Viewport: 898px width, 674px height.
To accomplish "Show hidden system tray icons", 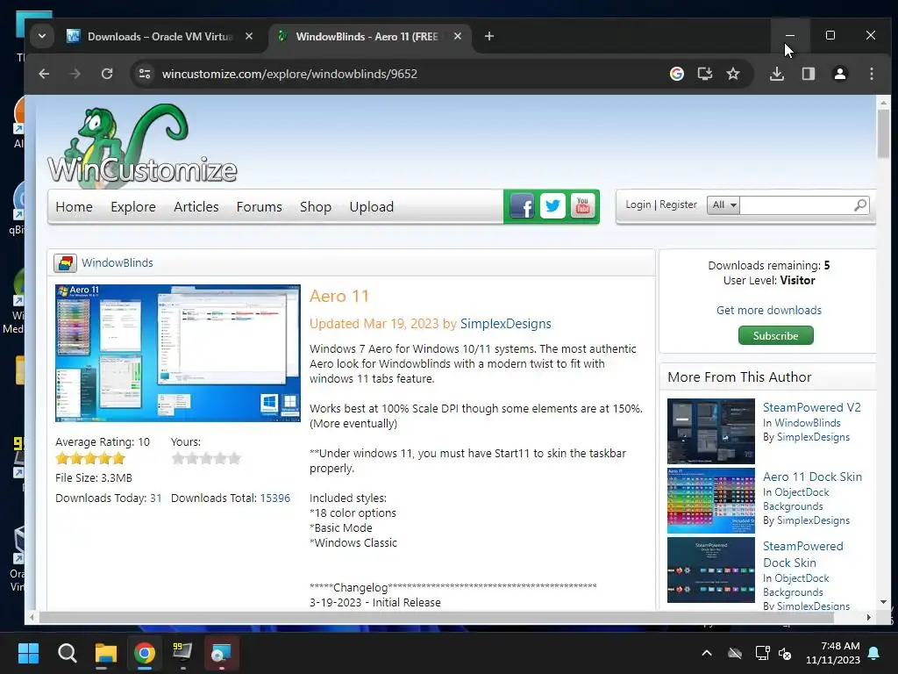I will point(707,653).
